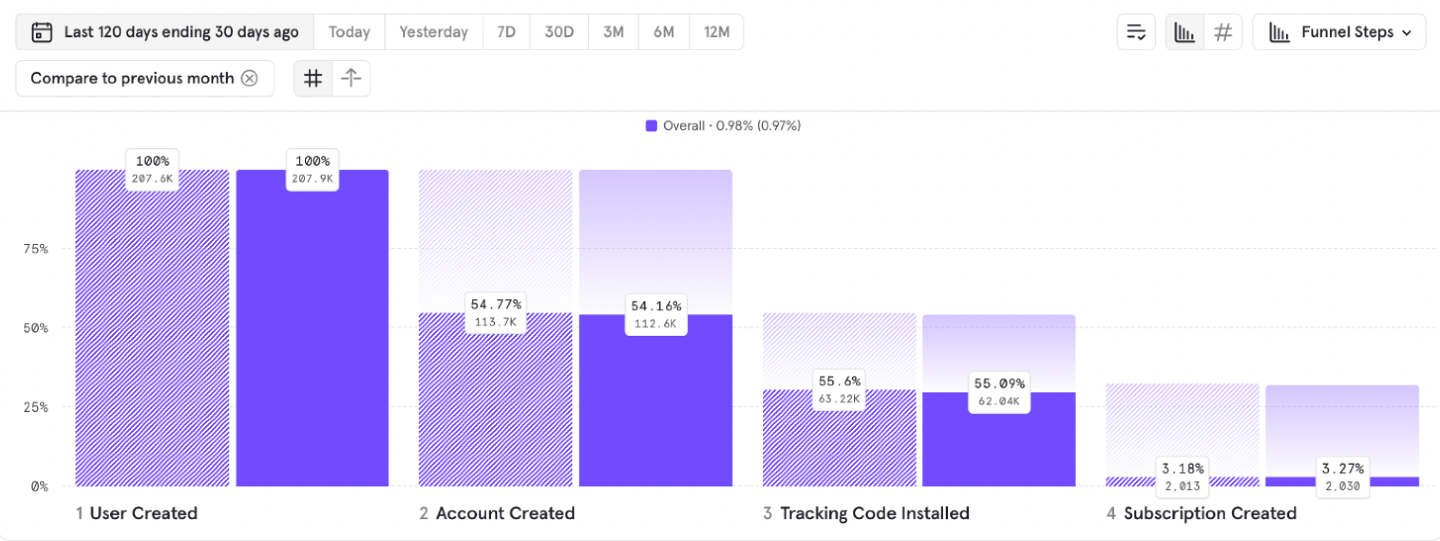Click the Overall 0.98% legend label
Viewport: 1440px width, 541px height.
(x=732, y=126)
